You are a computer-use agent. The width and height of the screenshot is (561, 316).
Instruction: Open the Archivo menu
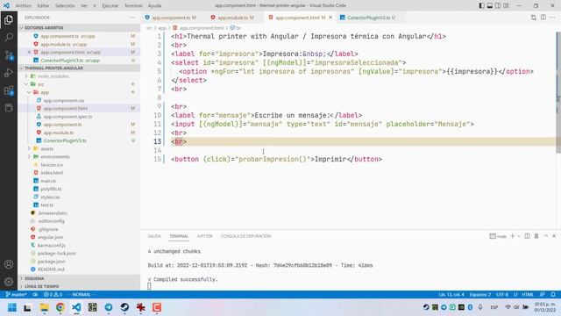pos(24,6)
